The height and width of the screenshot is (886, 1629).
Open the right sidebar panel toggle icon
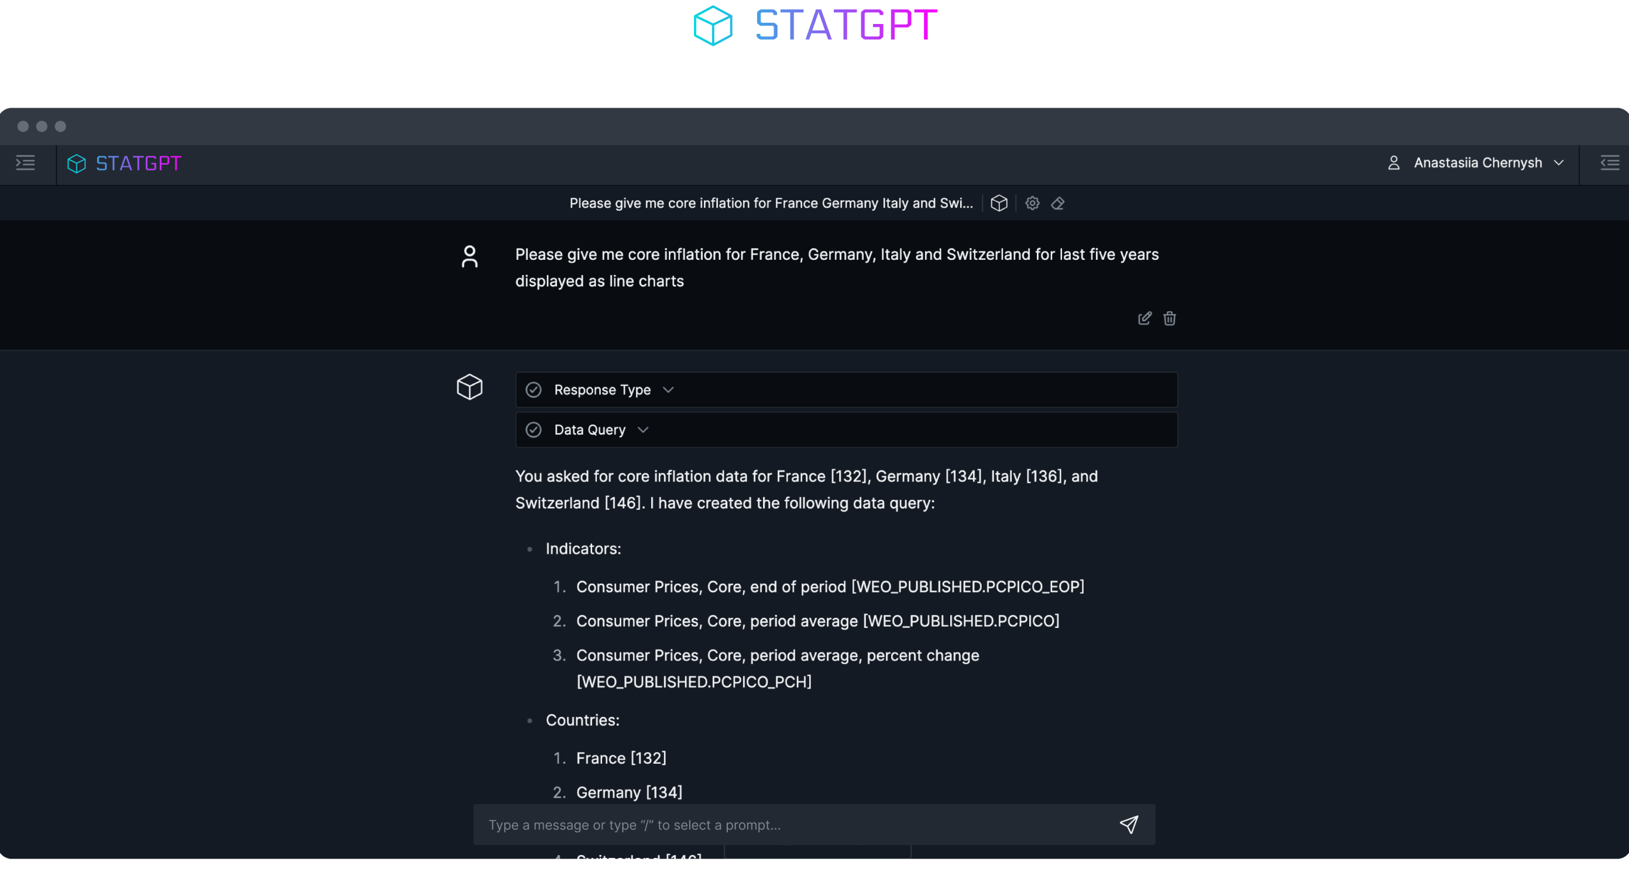coord(1609,163)
